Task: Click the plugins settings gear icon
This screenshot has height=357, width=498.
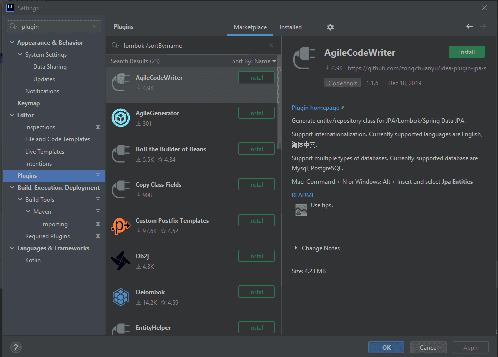Action: [x=330, y=27]
